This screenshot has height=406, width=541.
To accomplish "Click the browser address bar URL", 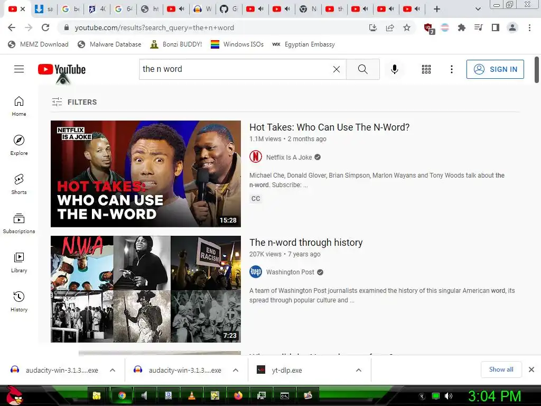I will coord(154,27).
